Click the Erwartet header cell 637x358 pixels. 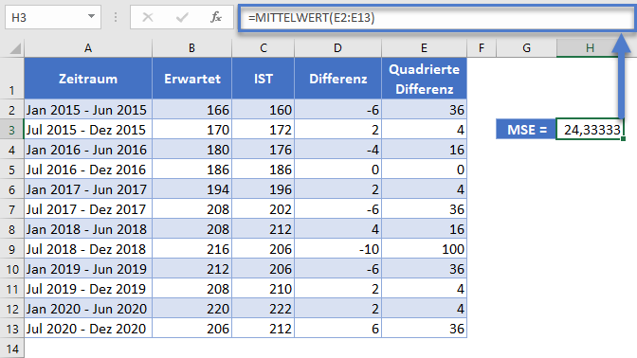pos(191,79)
